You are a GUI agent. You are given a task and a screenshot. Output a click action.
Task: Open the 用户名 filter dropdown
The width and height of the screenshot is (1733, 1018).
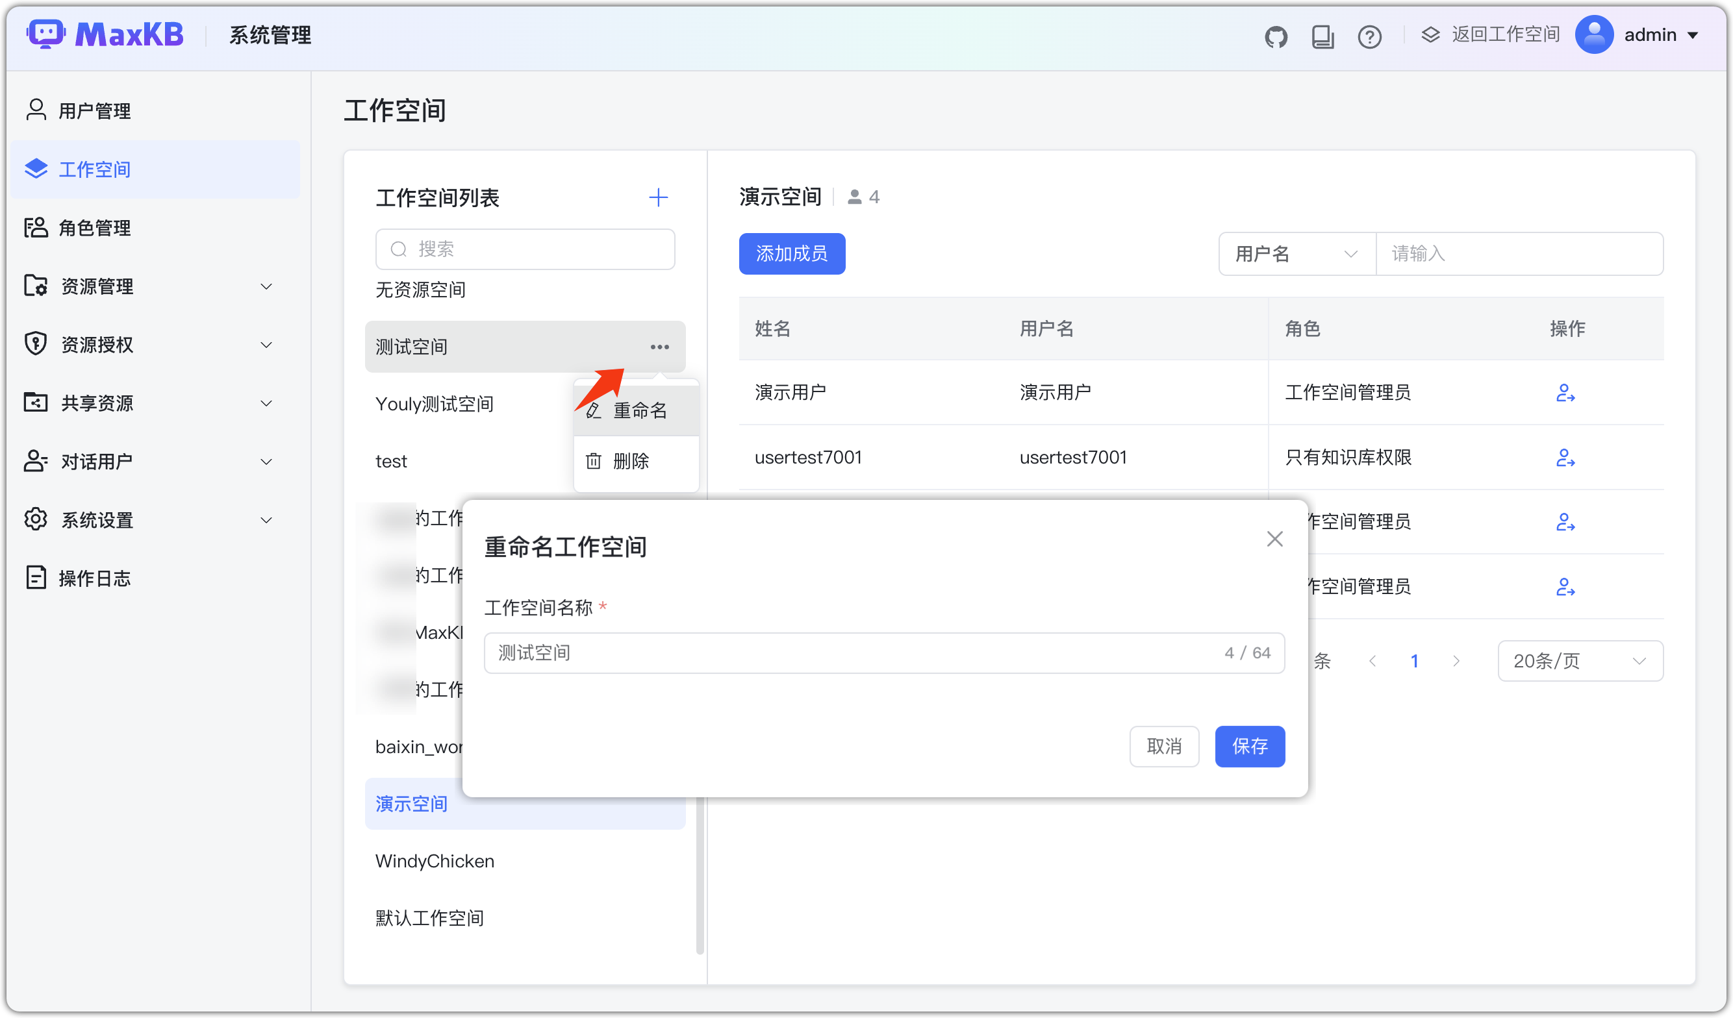pyautogui.click(x=1296, y=254)
